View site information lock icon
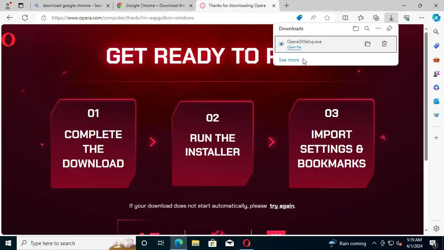The image size is (444, 250). click(43, 18)
